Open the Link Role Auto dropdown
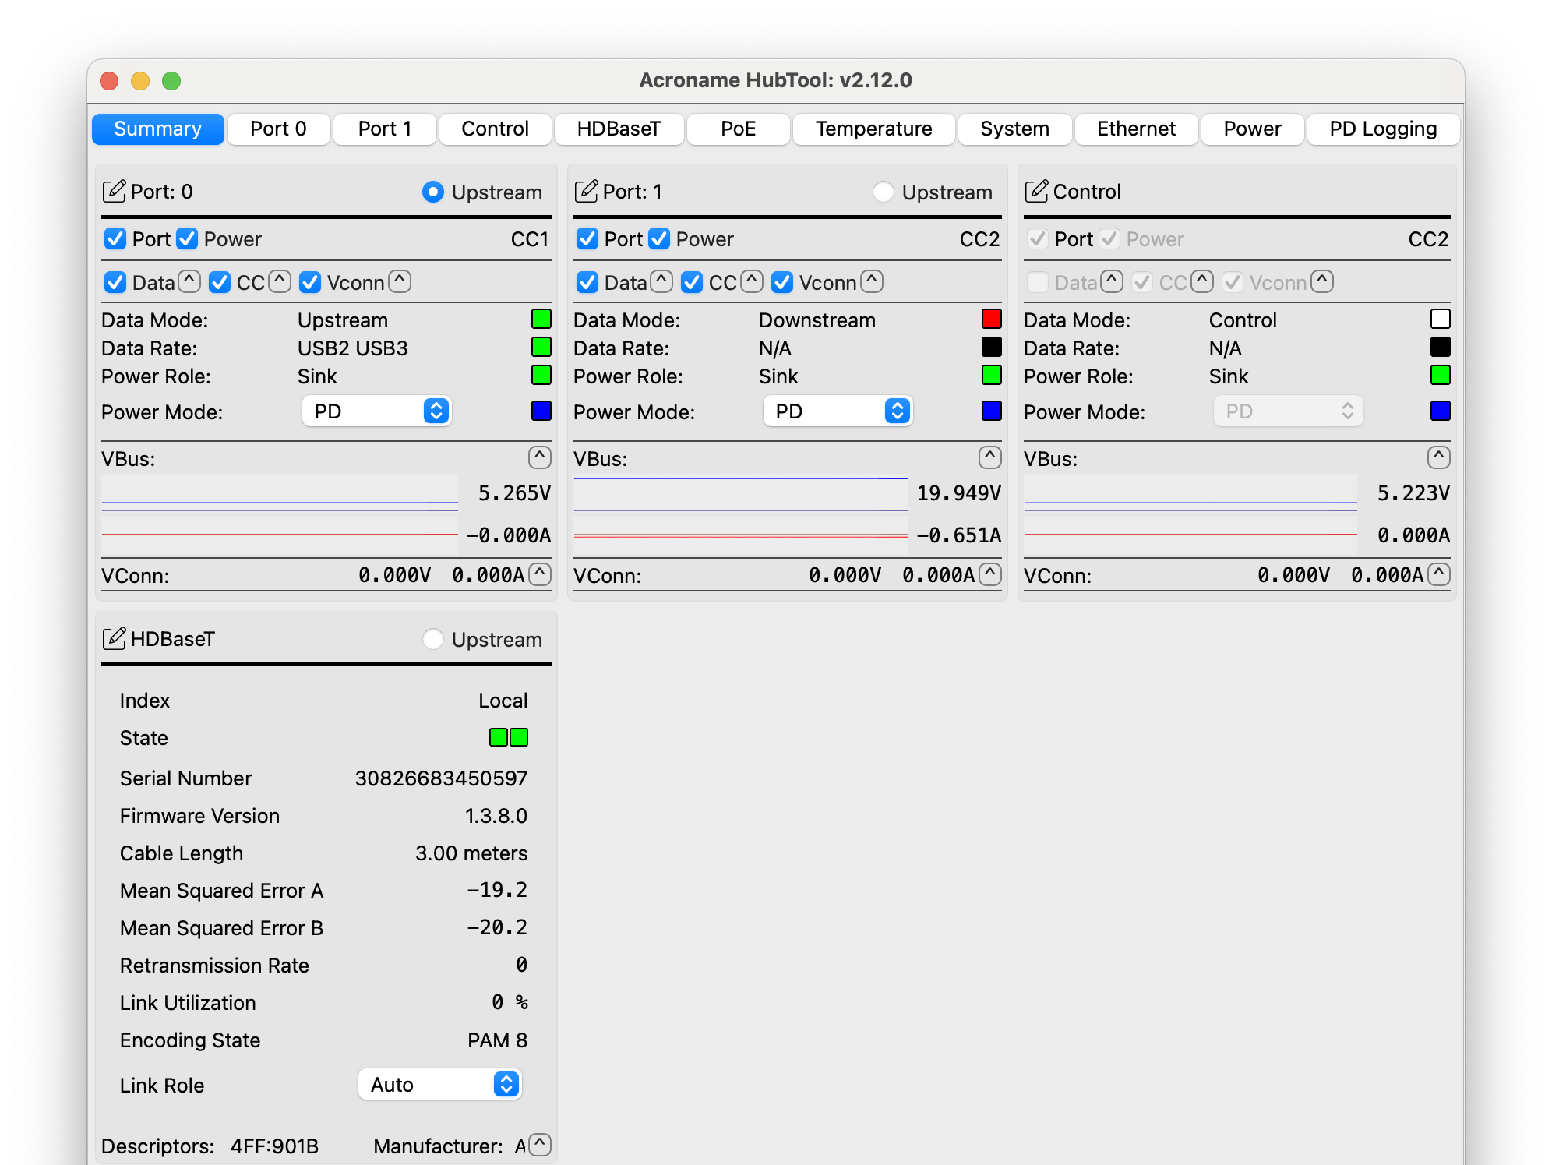 pos(440,1085)
